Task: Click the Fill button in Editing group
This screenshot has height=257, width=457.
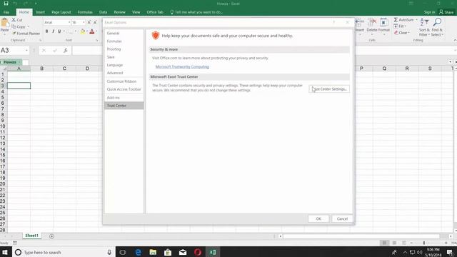Action: point(400,26)
